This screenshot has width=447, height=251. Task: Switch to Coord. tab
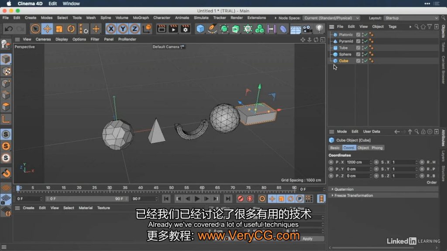pyautogui.click(x=349, y=148)
